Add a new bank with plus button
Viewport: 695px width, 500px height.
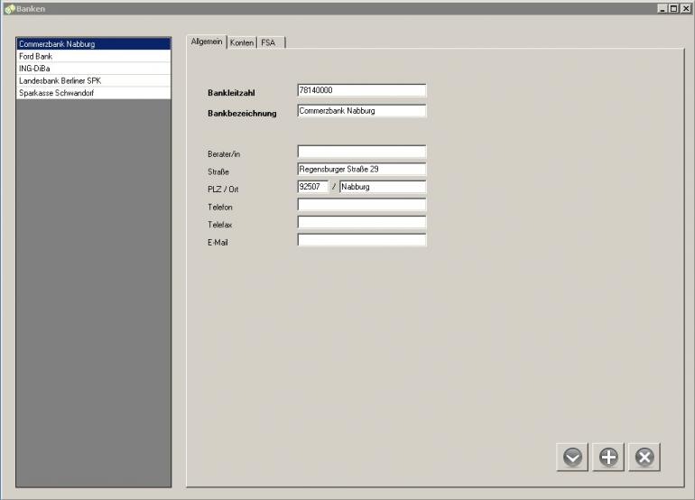608,457
